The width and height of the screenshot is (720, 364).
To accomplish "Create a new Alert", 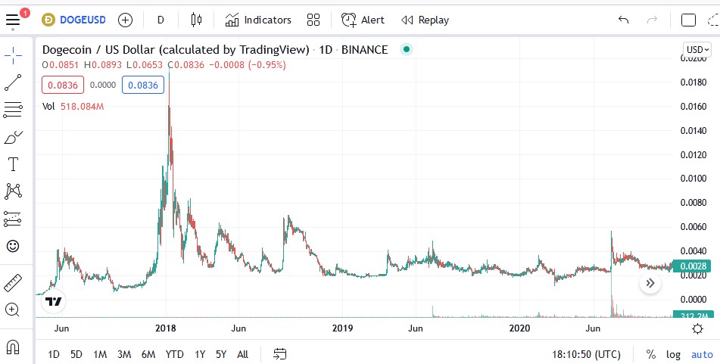I will tap(363, 20).
